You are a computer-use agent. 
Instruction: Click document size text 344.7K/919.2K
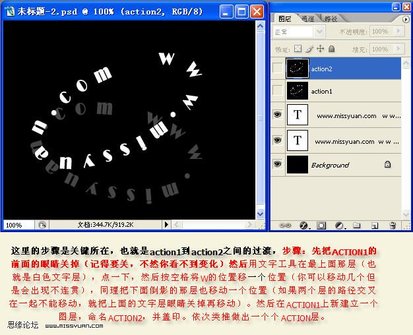(106, 225)
